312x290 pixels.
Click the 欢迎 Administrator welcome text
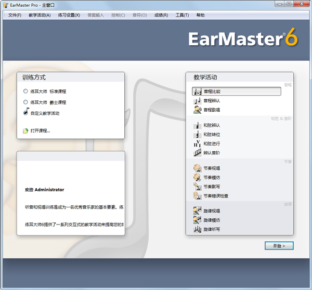pos(45,190)
